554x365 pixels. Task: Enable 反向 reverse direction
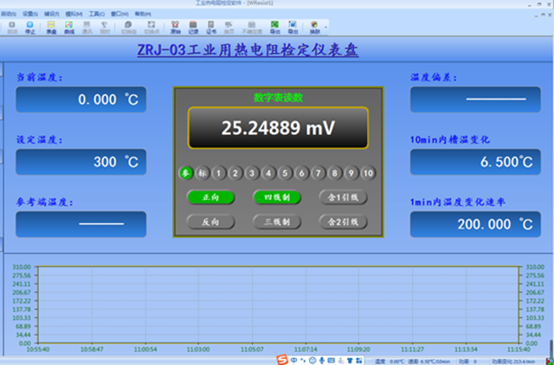(x=210, y=222)
